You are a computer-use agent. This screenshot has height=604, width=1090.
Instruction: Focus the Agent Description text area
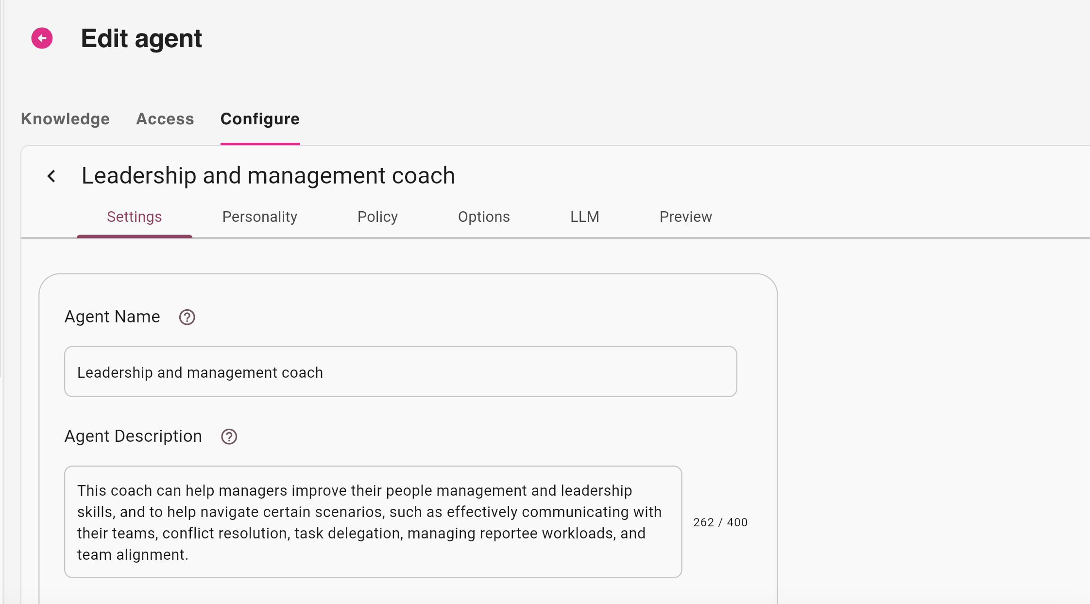[x=373, y=522]
